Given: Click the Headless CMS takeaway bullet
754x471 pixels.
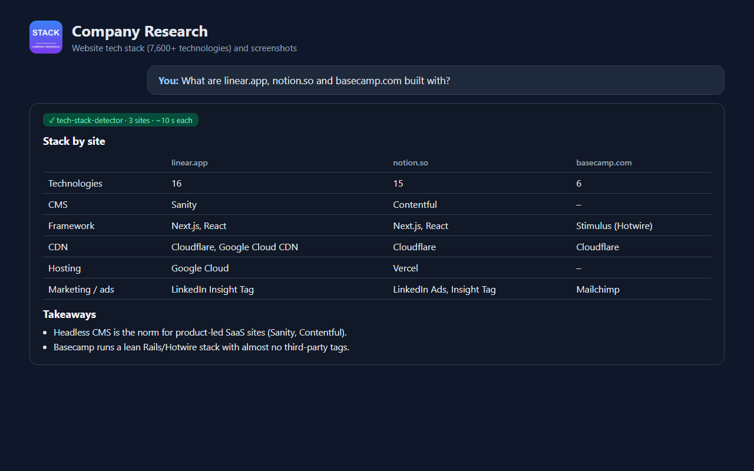Looking at the screenshot, I should [x=200, y=332].
